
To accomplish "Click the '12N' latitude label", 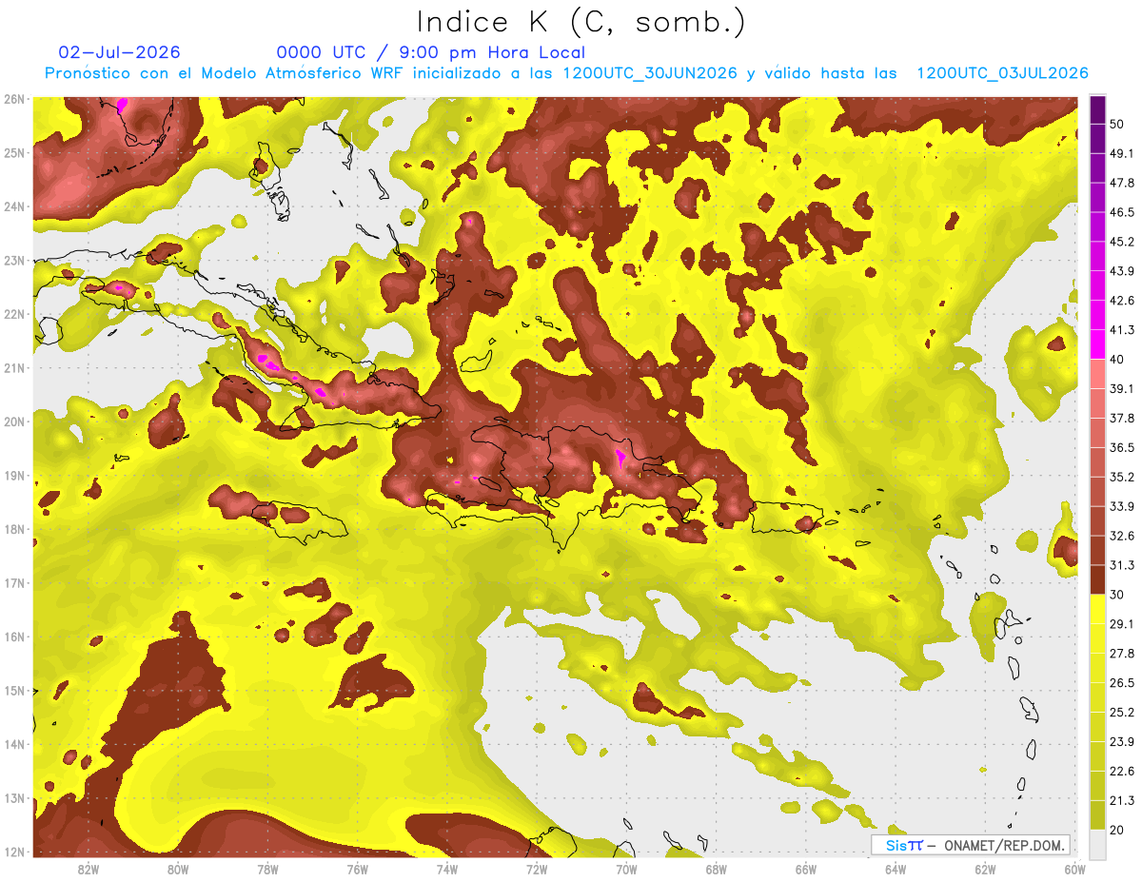I will click(x=15, y=852).
